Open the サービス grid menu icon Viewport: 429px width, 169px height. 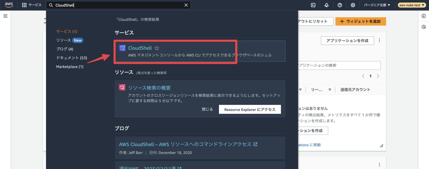(24, 5)
